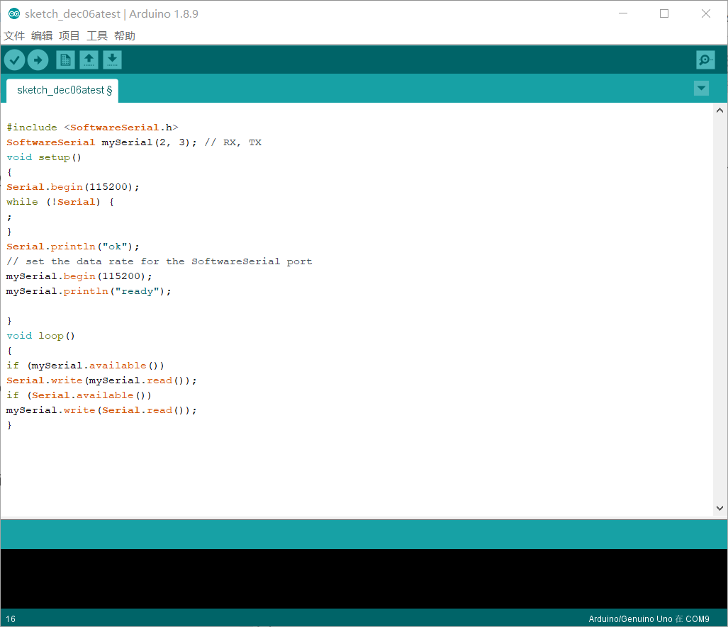
Task: Click the vertical scrollbar track
Action: [720, 305]
